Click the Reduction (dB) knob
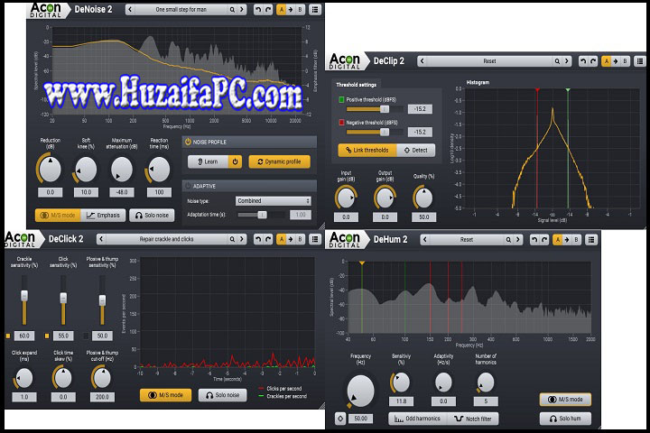650x433 pixels. 50,169
